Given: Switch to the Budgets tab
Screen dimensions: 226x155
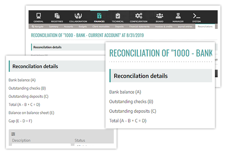Looking at the screenshot, I should click(83, 27).
